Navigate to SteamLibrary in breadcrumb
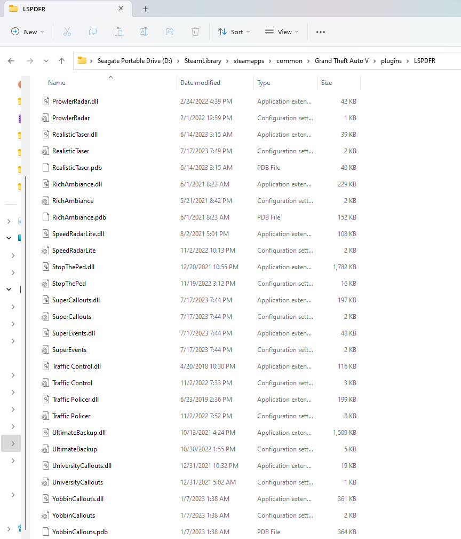 coord(203,61)
